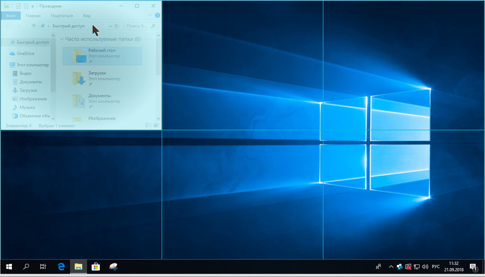This screenshot has height=277, width=485.
Task: Click the File Explorer taskbar icon
Action: click(78, 267)
